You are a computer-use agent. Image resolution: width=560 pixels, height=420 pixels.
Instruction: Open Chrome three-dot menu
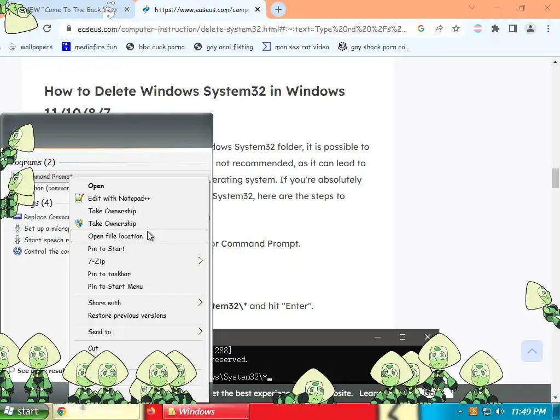coord(548,28)
